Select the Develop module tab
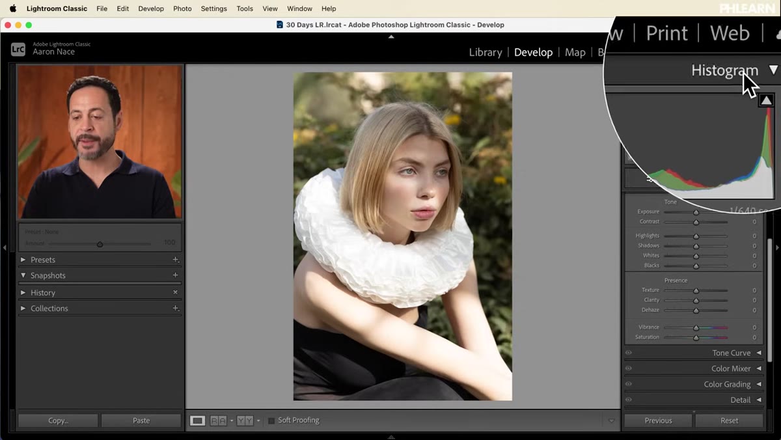This screenshot has width=781, height=440. 533,52
